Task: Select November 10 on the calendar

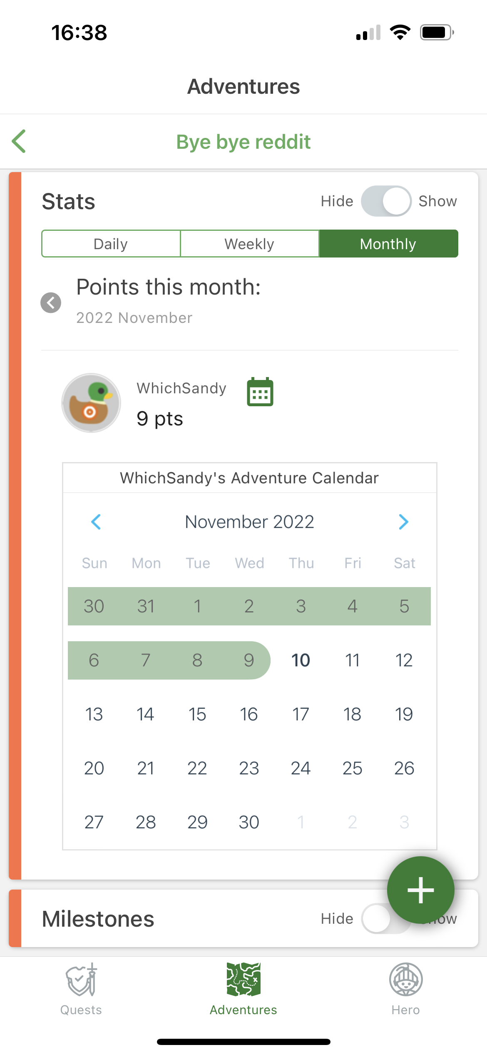Action: [301, 660]
